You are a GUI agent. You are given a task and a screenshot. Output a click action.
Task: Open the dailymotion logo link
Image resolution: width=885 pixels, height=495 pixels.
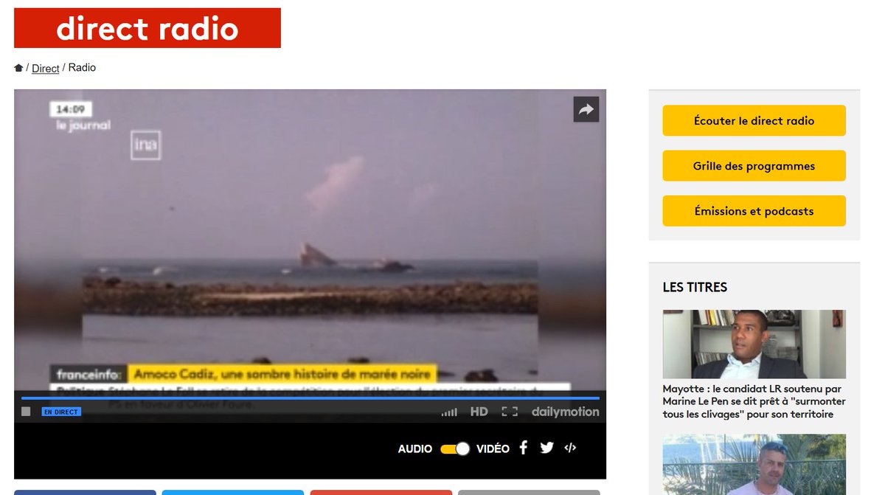tap(566, 412)
